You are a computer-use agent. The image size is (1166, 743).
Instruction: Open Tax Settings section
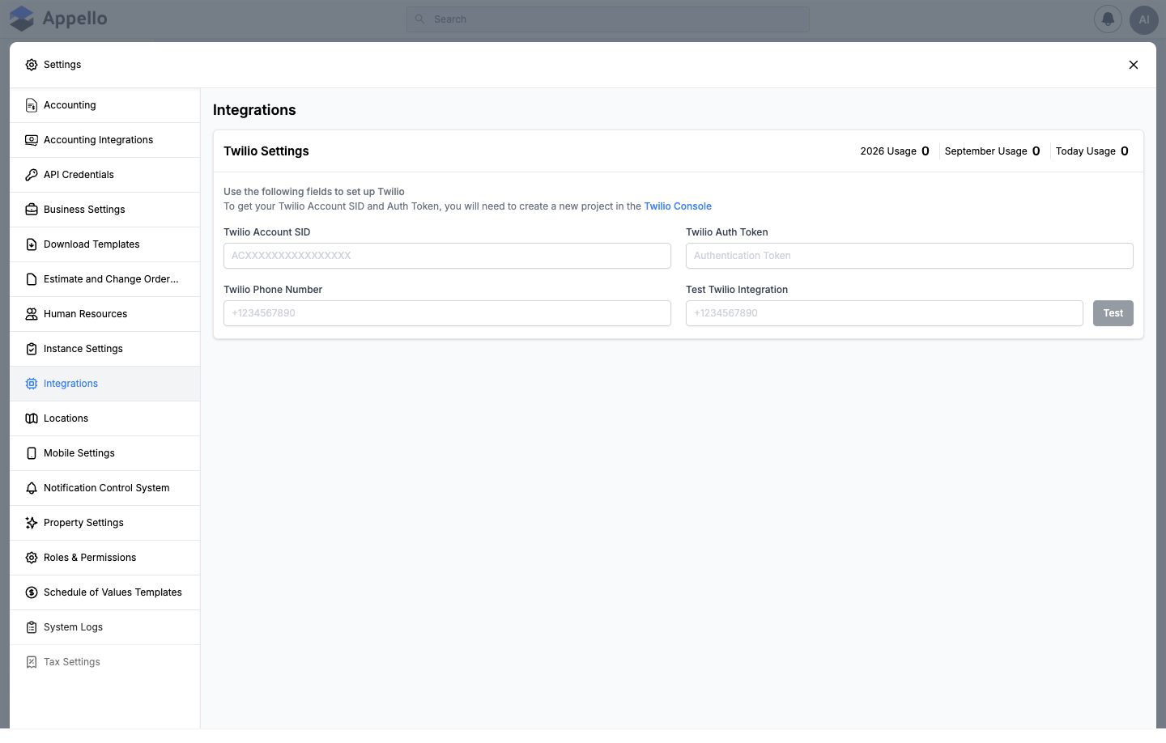click(105, 662)
